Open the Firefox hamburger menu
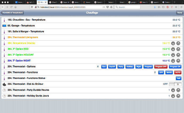This screenshot has width=184, height=113. (181, 7)
